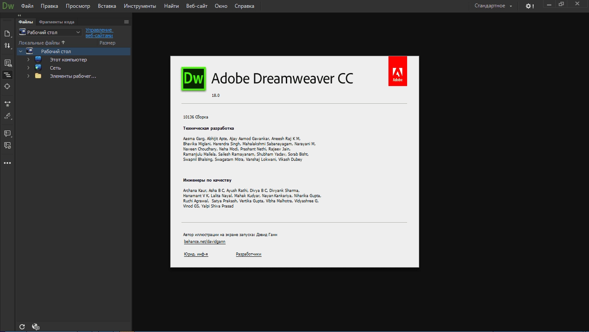Select the Format Source Code icon

pos(7,75)
